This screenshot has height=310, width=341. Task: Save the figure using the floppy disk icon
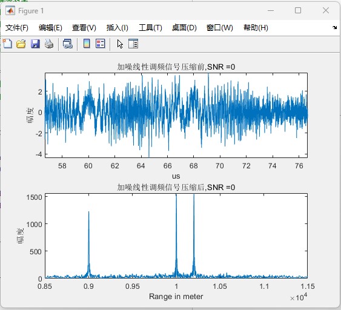coord(35,44)
